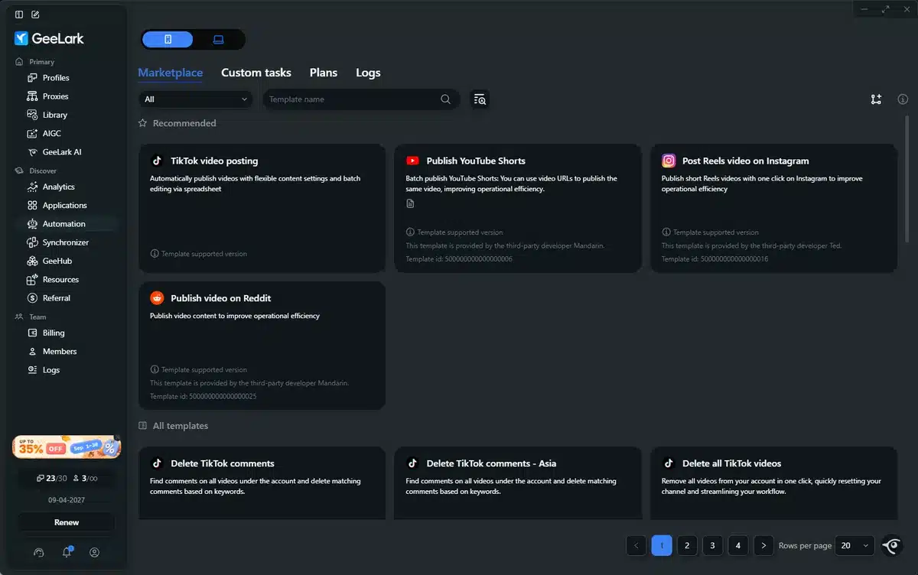Viewport: 918px width, 575px height.
Task: Go to page 4
Action: [738, 545]
